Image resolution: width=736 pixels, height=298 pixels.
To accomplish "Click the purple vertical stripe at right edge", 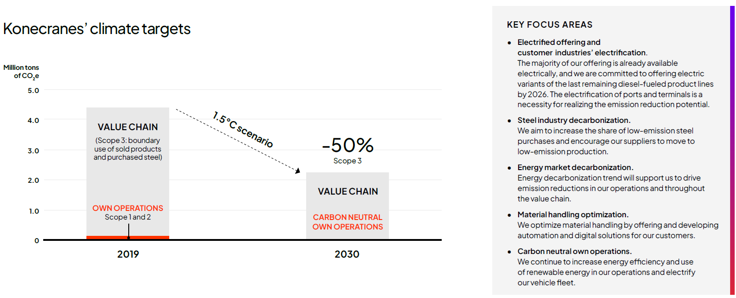I will 732,150.
